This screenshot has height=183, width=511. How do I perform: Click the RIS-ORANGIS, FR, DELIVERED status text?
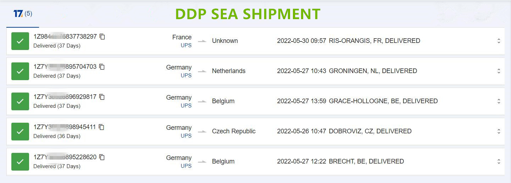point(374,41)
